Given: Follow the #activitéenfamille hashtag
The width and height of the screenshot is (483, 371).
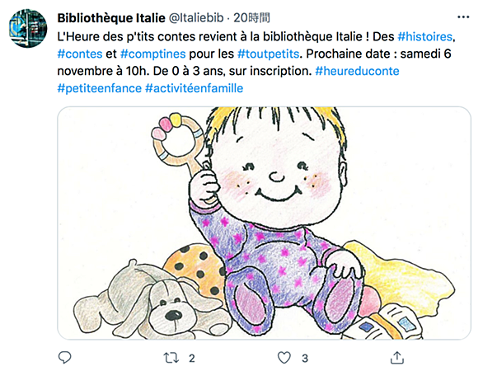Looking at the screenshot, I should (194, 88).
